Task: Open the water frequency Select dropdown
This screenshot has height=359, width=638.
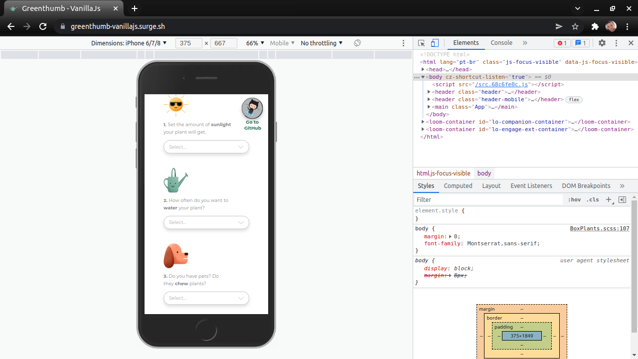Action: click(206, 222)
